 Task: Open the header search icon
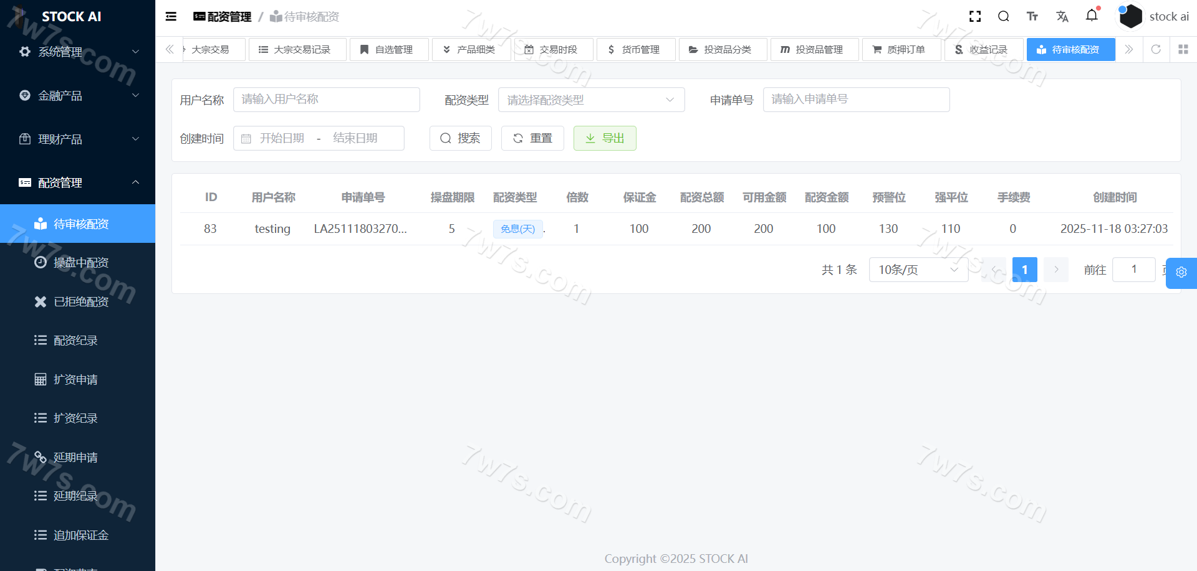tap(1003, 17)
